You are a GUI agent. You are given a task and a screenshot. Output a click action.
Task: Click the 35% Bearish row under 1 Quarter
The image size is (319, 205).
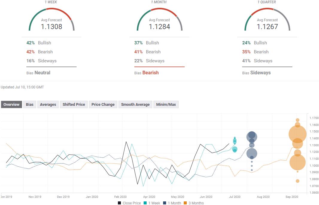tap(255, 52)
